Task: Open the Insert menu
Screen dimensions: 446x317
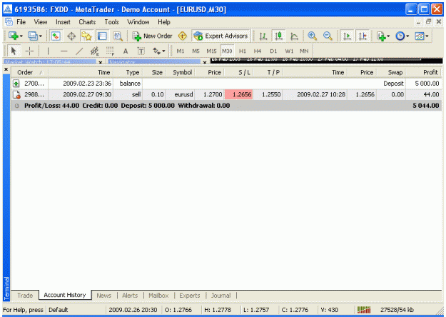Action: click(x=63, y=22)
